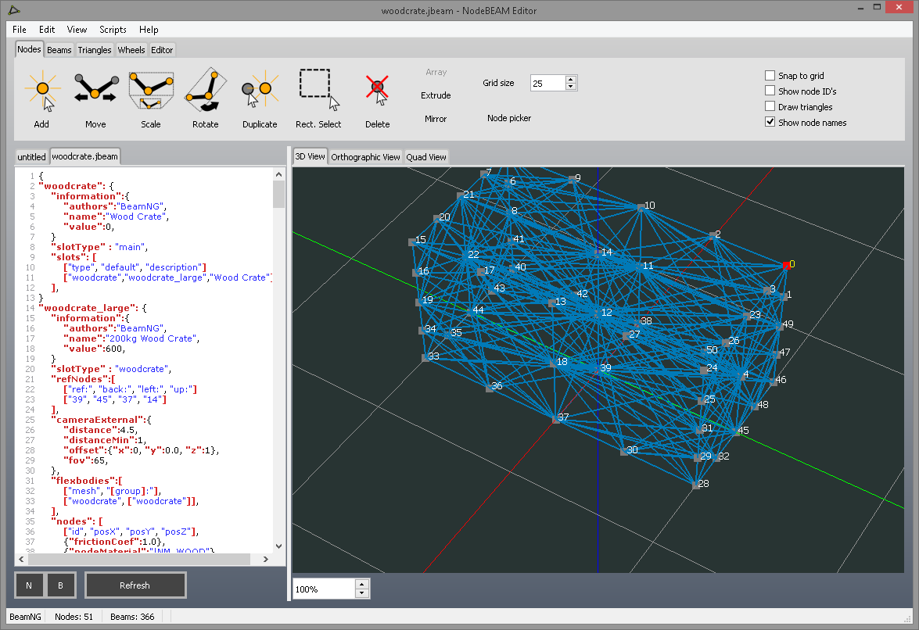Enable Snap to grid checkbox
Image resolution: width=919 pixels, height=630 pixels.
[770, 76]
